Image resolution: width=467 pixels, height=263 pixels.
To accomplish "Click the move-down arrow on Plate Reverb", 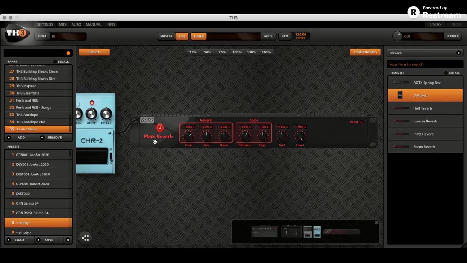I will [151, 120].
